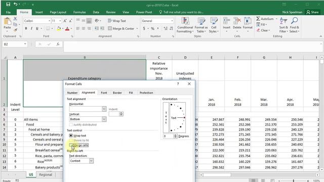Click the Font Color red A icon
This screenshot has height=182, width=324.
pos(67,28)
